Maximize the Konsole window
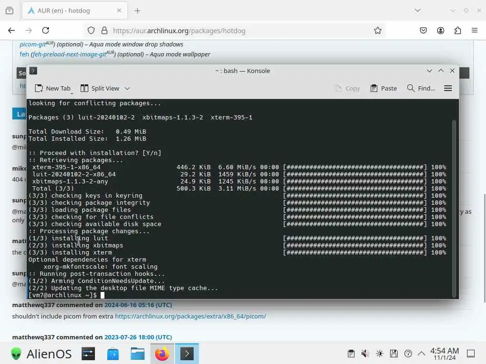The width and height of the screenshot is (486, 364). [x=441, y=71]
